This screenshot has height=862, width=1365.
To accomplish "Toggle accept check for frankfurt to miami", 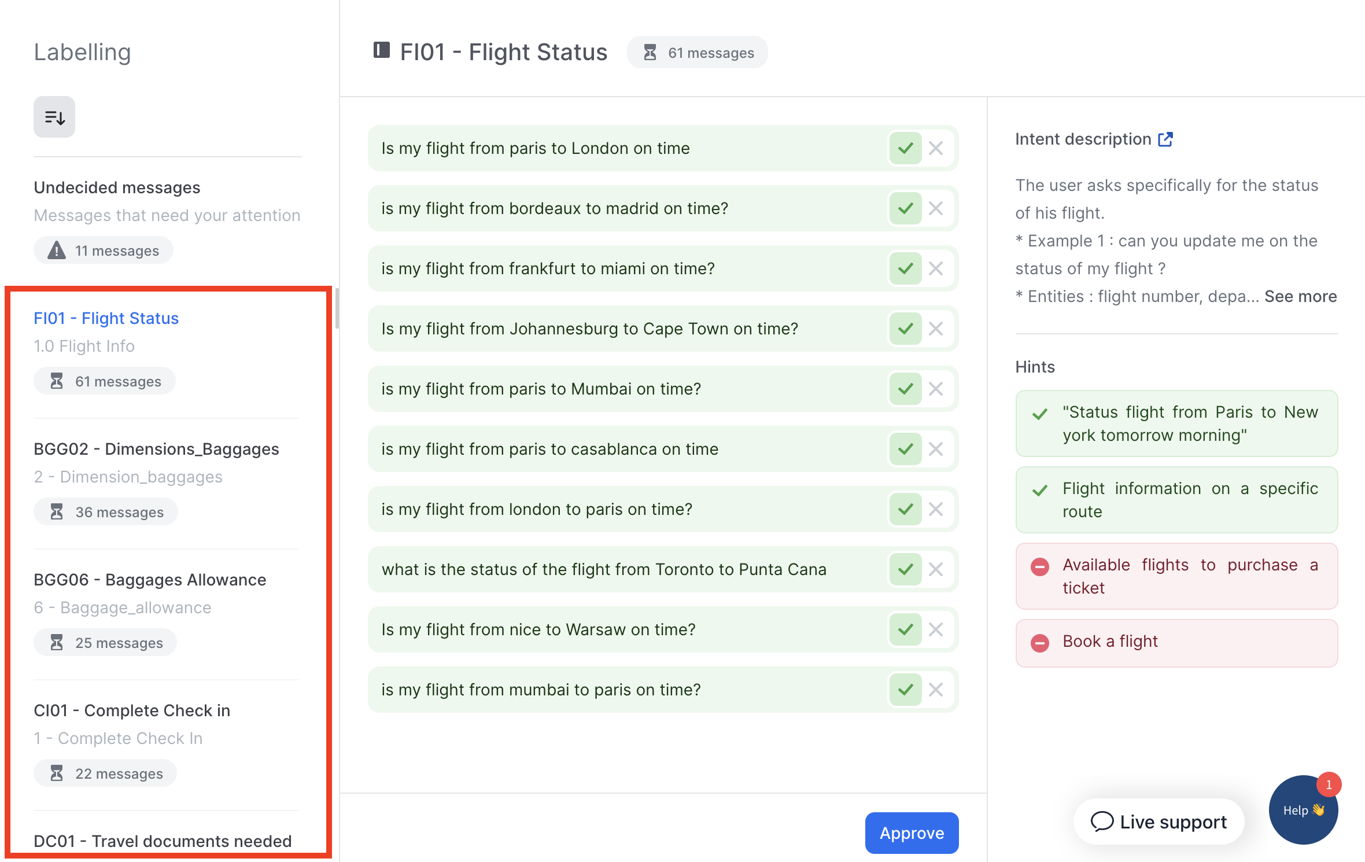I will 905,269.
